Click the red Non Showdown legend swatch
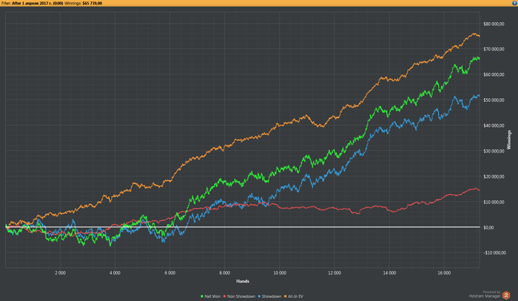The width and height of the screenshot is (518, 301). (225, 297)
